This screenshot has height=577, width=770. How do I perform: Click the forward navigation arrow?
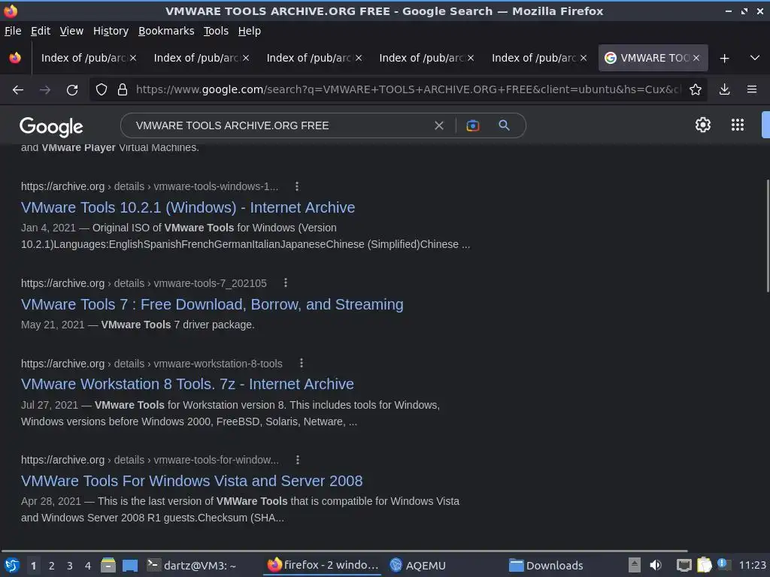44,90
